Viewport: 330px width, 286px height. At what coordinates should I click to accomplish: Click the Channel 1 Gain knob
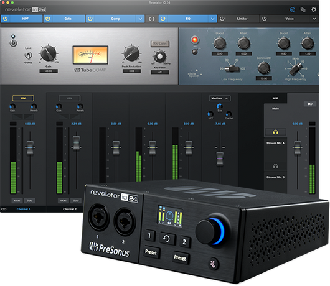click(12, 106)
